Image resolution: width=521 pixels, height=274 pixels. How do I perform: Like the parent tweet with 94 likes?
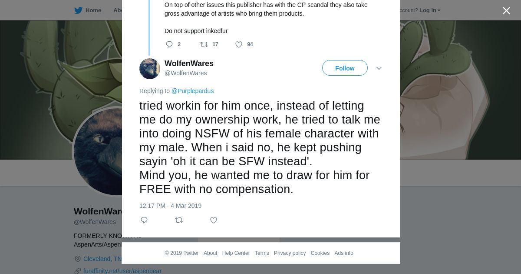(239, 44)
